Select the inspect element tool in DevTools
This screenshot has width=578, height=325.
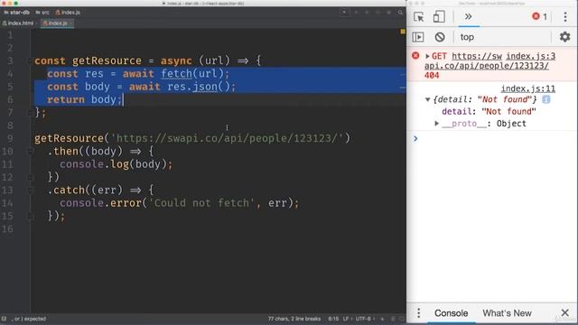[x=419, y=17]
